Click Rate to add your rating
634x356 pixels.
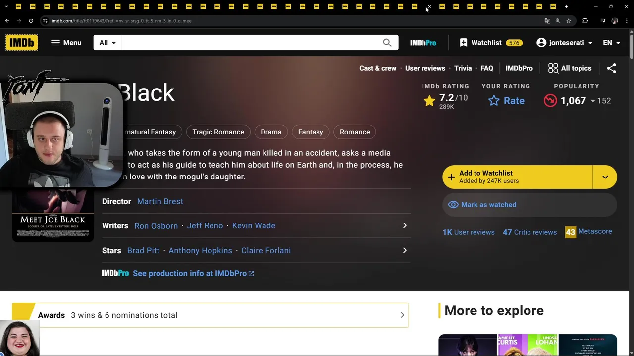pos(506,101)
